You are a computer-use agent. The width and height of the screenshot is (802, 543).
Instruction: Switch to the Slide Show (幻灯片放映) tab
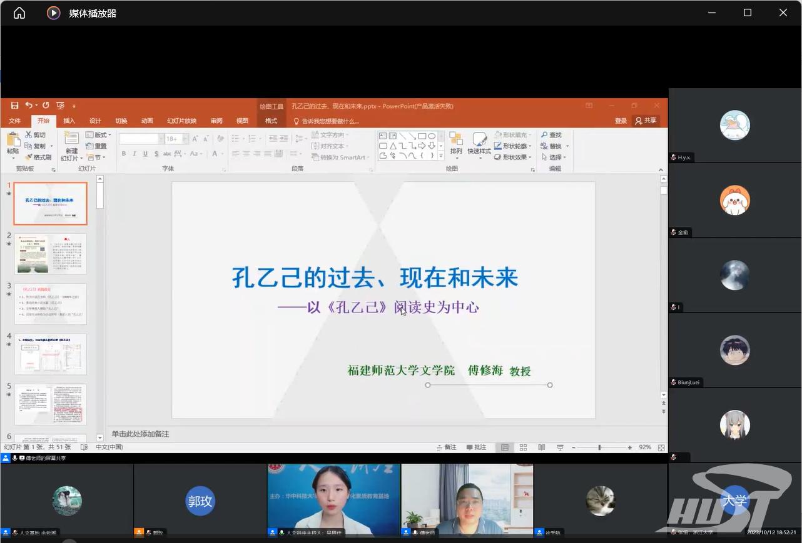(x=181, y=121)
